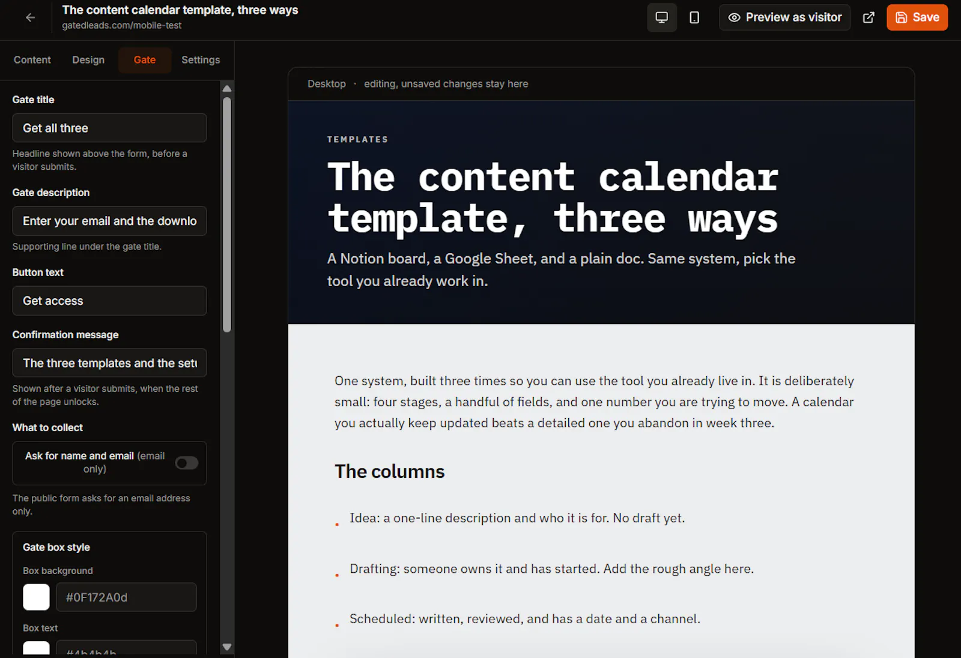
Task: Click the 'Desktop' label in preview header
Action: coord(327,84)
